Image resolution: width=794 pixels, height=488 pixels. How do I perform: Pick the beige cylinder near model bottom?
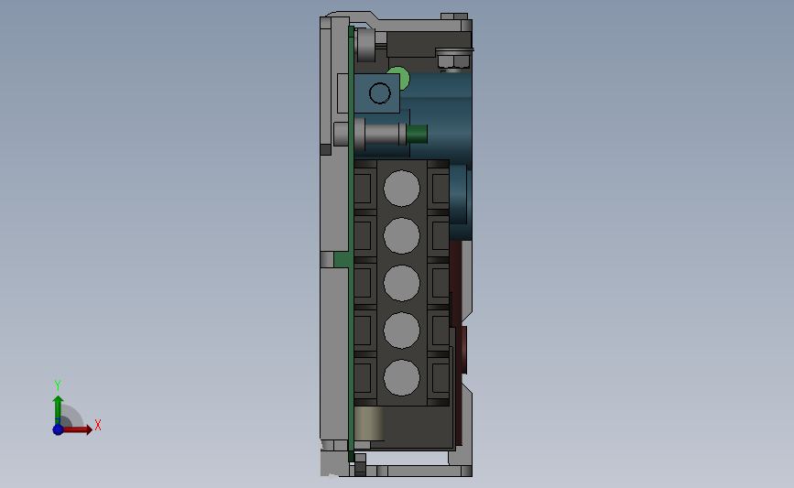[x=369, y=423]
